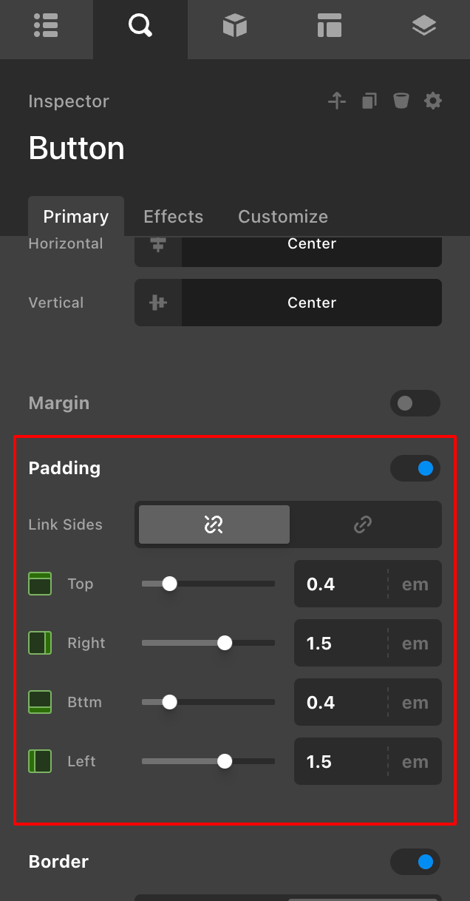Enable the Margin toggle
This screenshot has width=470, height=901.
(x=415, y=403)
